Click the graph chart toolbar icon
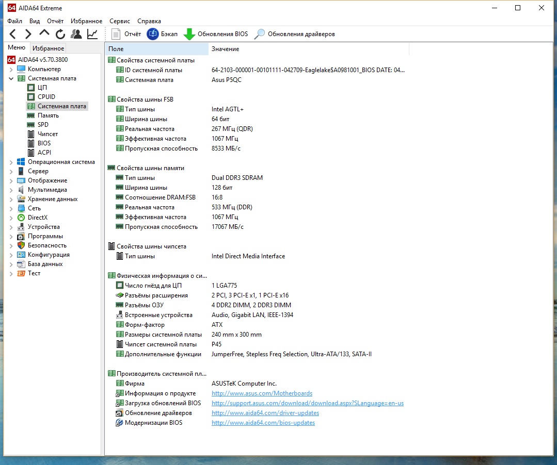 click(x=92, y=34)
